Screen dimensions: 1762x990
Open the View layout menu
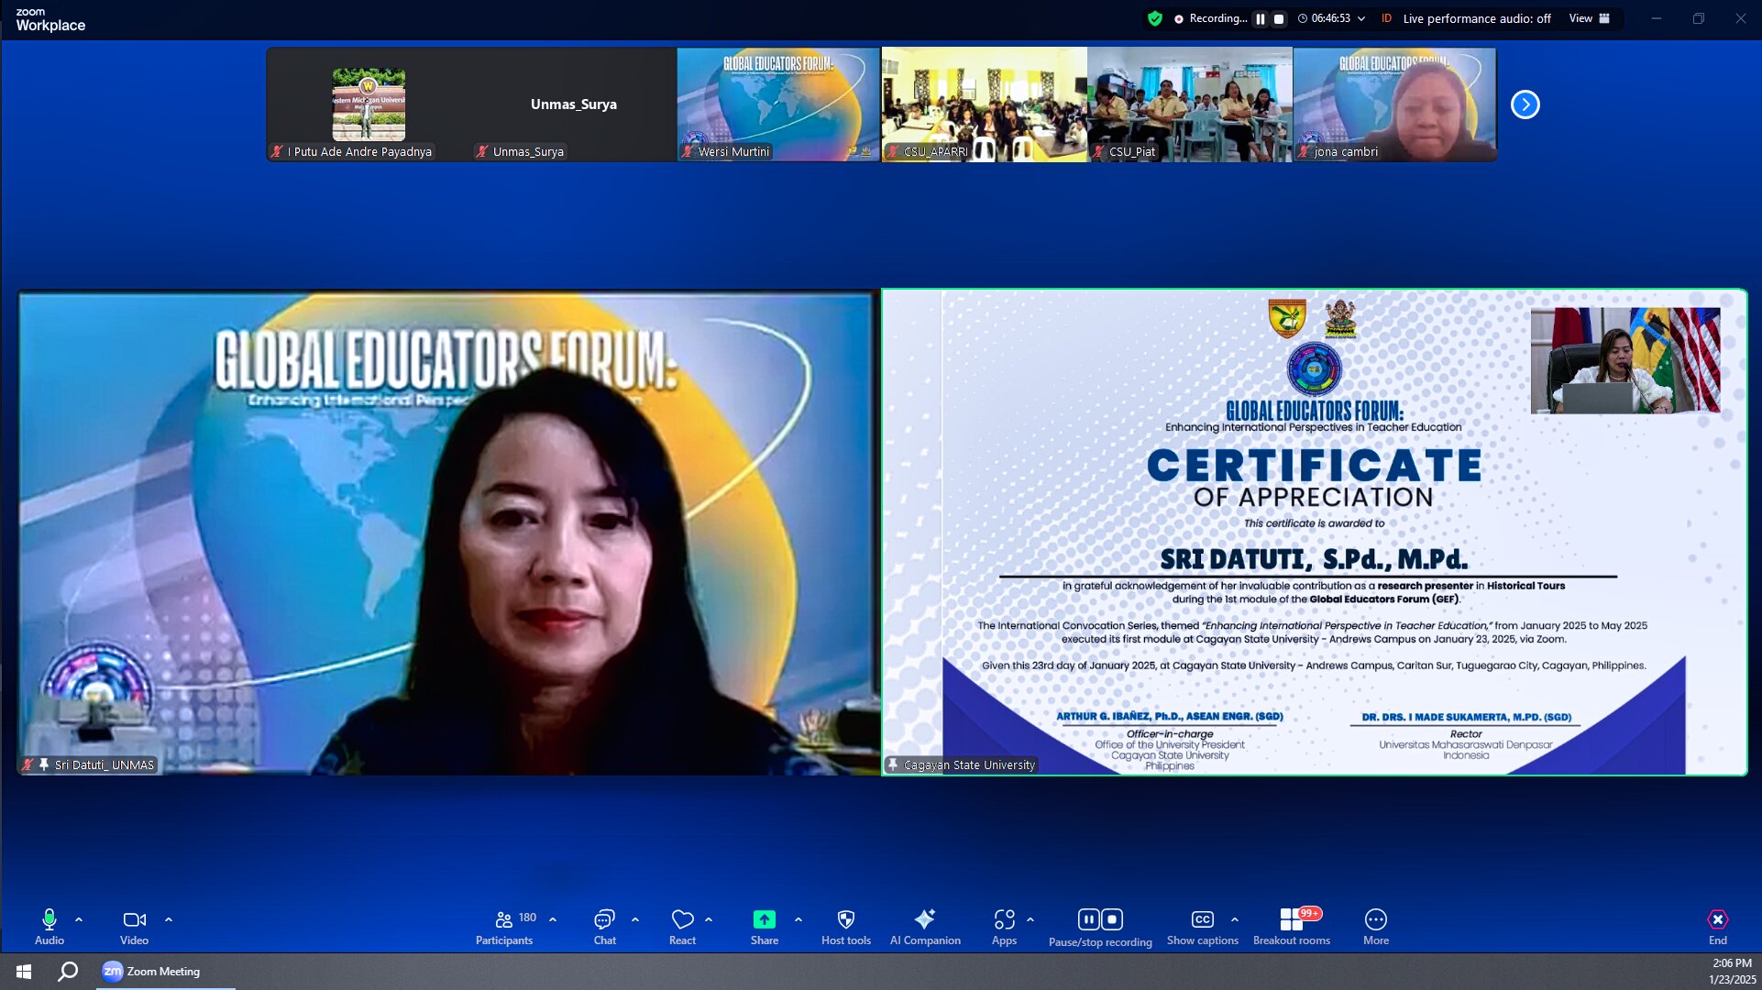1589,18
